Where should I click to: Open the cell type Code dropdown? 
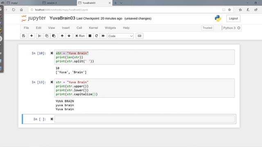(x=121, y=36)
